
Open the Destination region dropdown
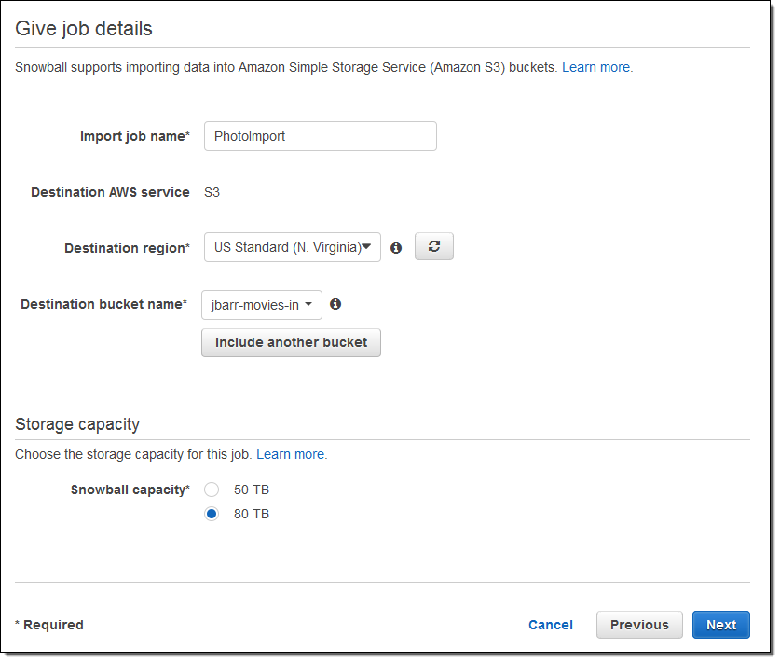[x=292, y=247]
